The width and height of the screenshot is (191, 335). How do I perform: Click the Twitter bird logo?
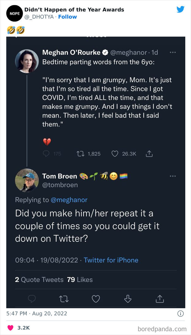181,9
